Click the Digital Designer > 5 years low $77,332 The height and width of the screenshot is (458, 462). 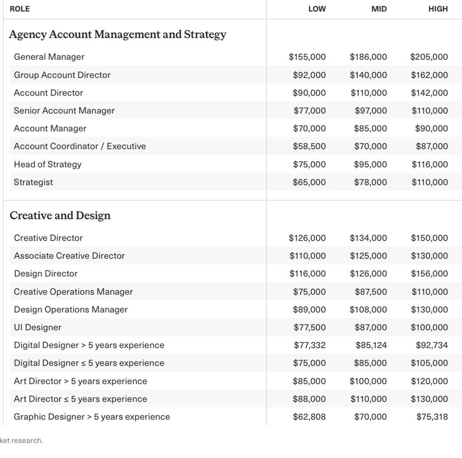pos(310,345)
